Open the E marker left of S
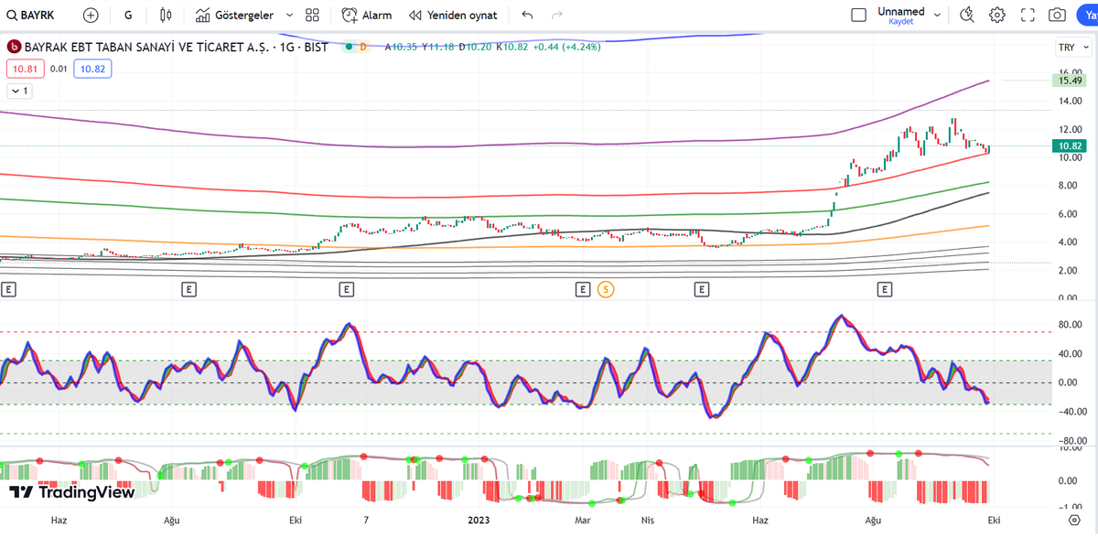This screenshot has height=549, width=1098. pyautogui.click(x=583, y=289)
